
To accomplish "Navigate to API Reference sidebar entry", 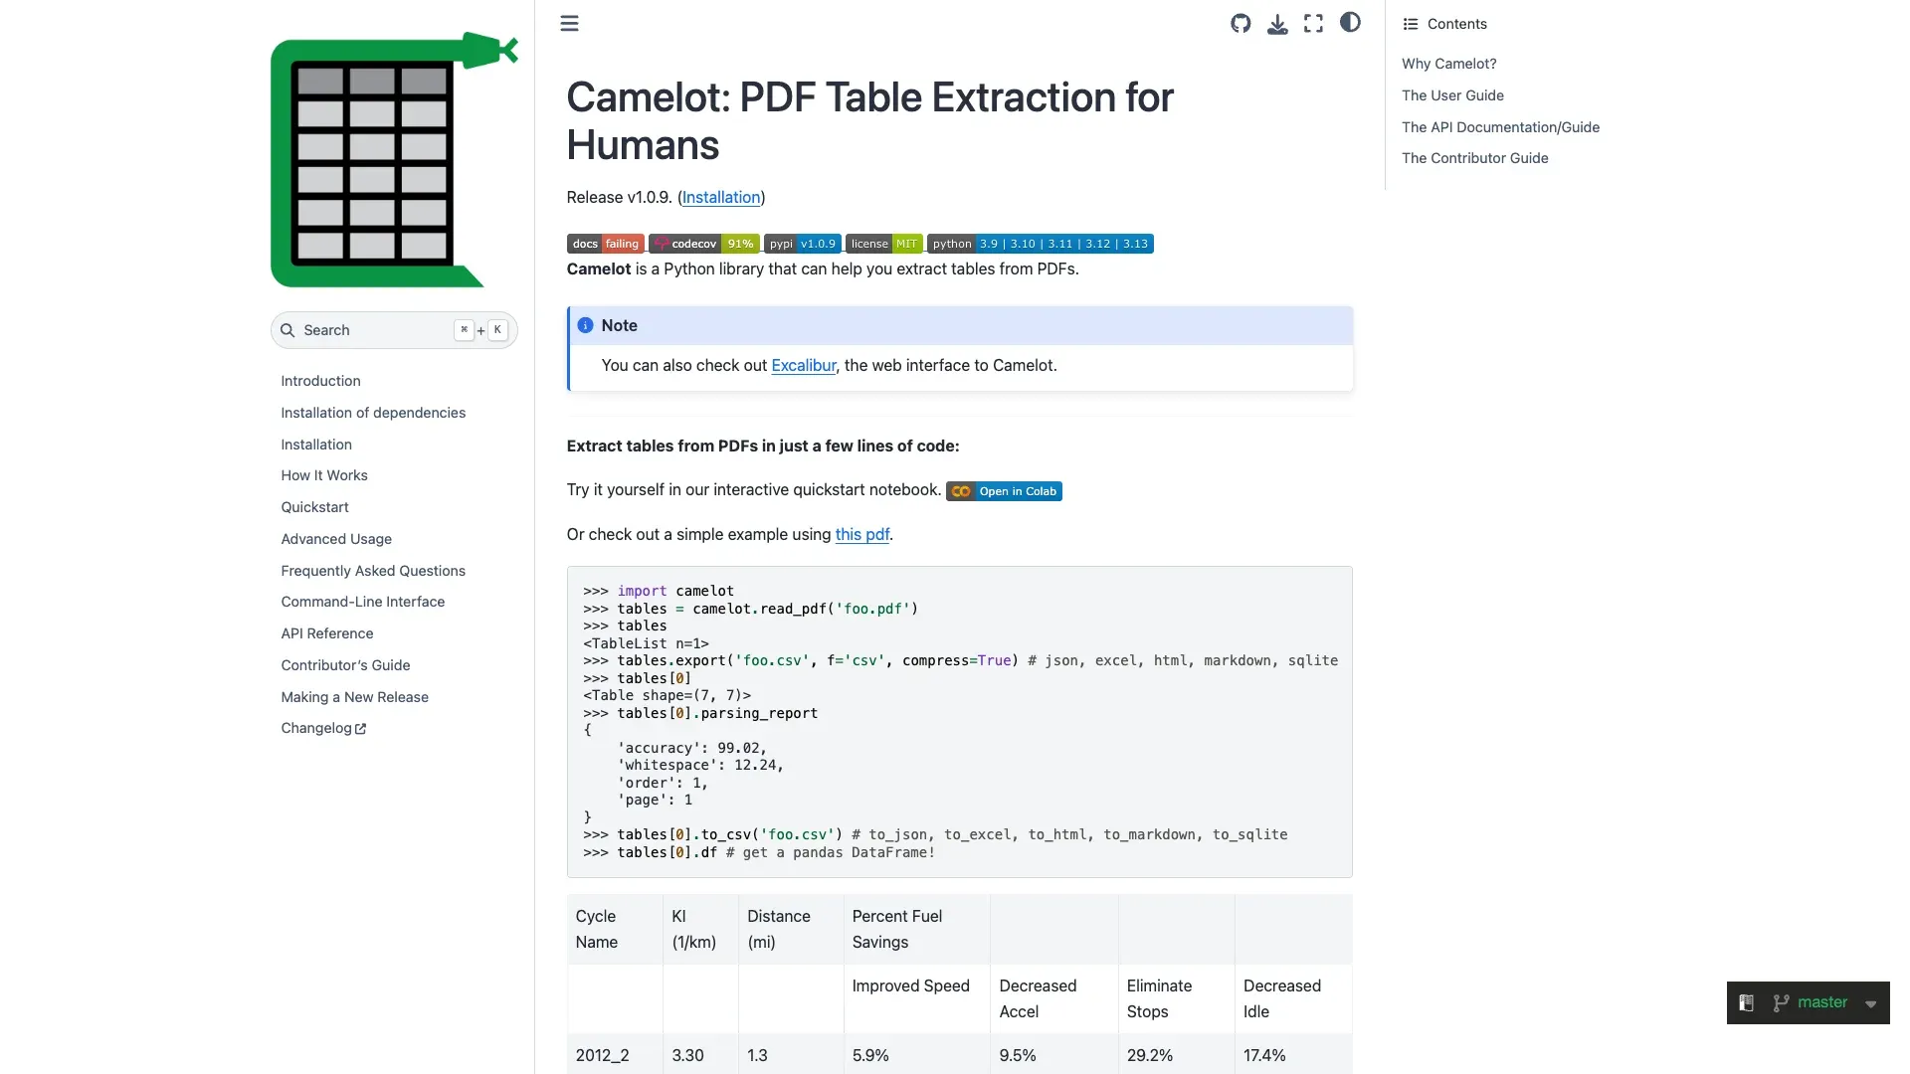I will [326, 633].
